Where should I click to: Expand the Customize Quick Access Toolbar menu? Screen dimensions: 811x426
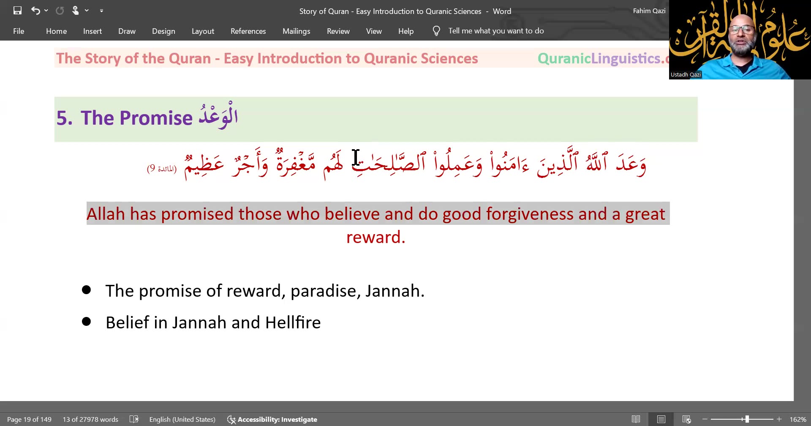click(101, 10)
